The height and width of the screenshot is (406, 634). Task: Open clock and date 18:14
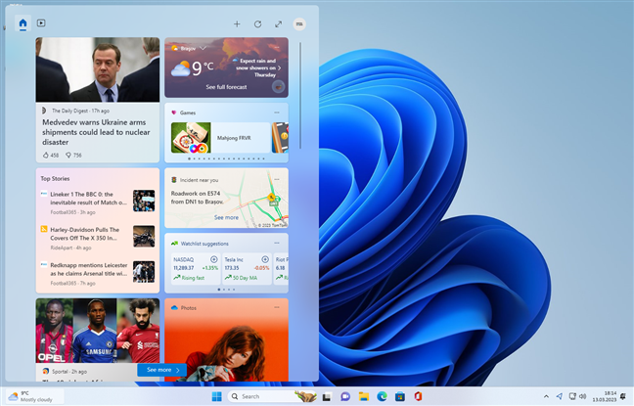pos(605,396)
